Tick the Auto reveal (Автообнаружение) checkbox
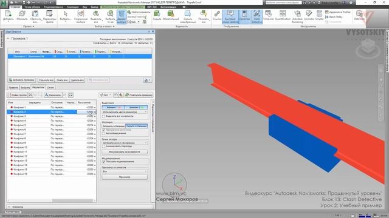 pyautogui.click(x=103, y=133)
